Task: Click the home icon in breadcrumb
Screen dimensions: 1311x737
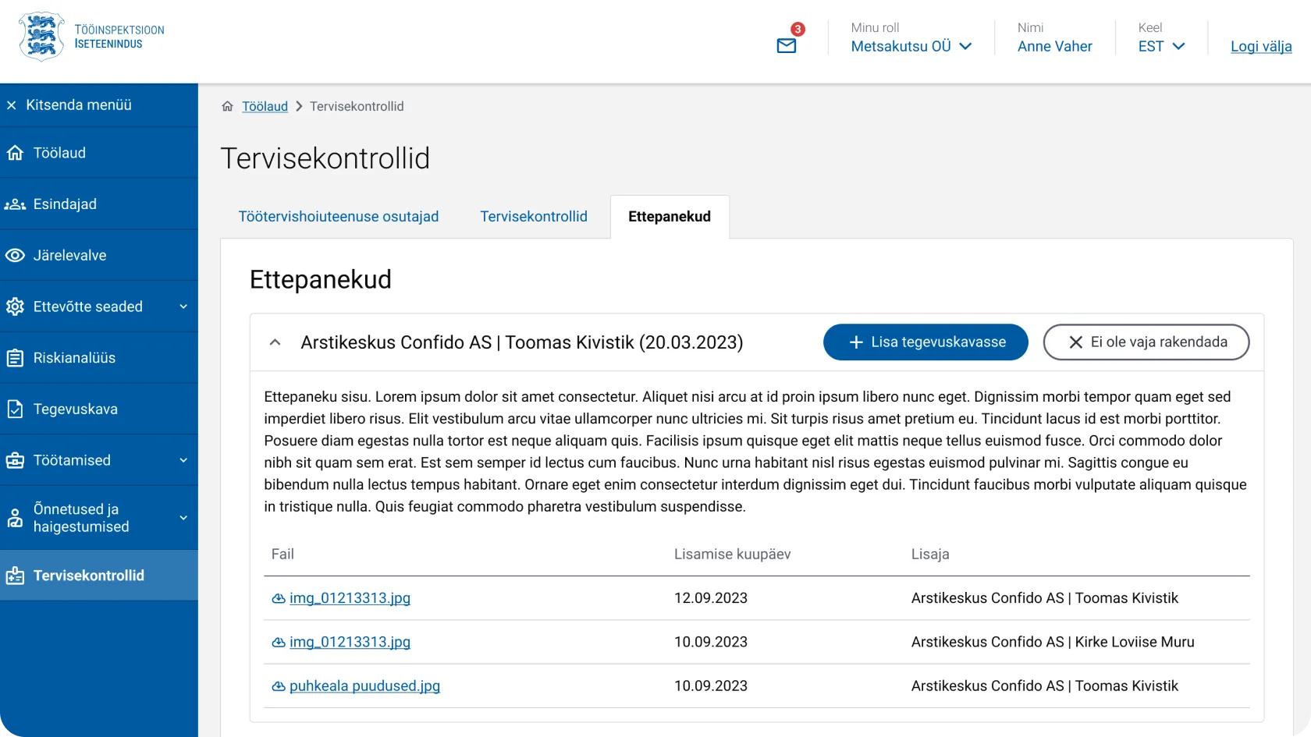Action: (x=228, y=107)
